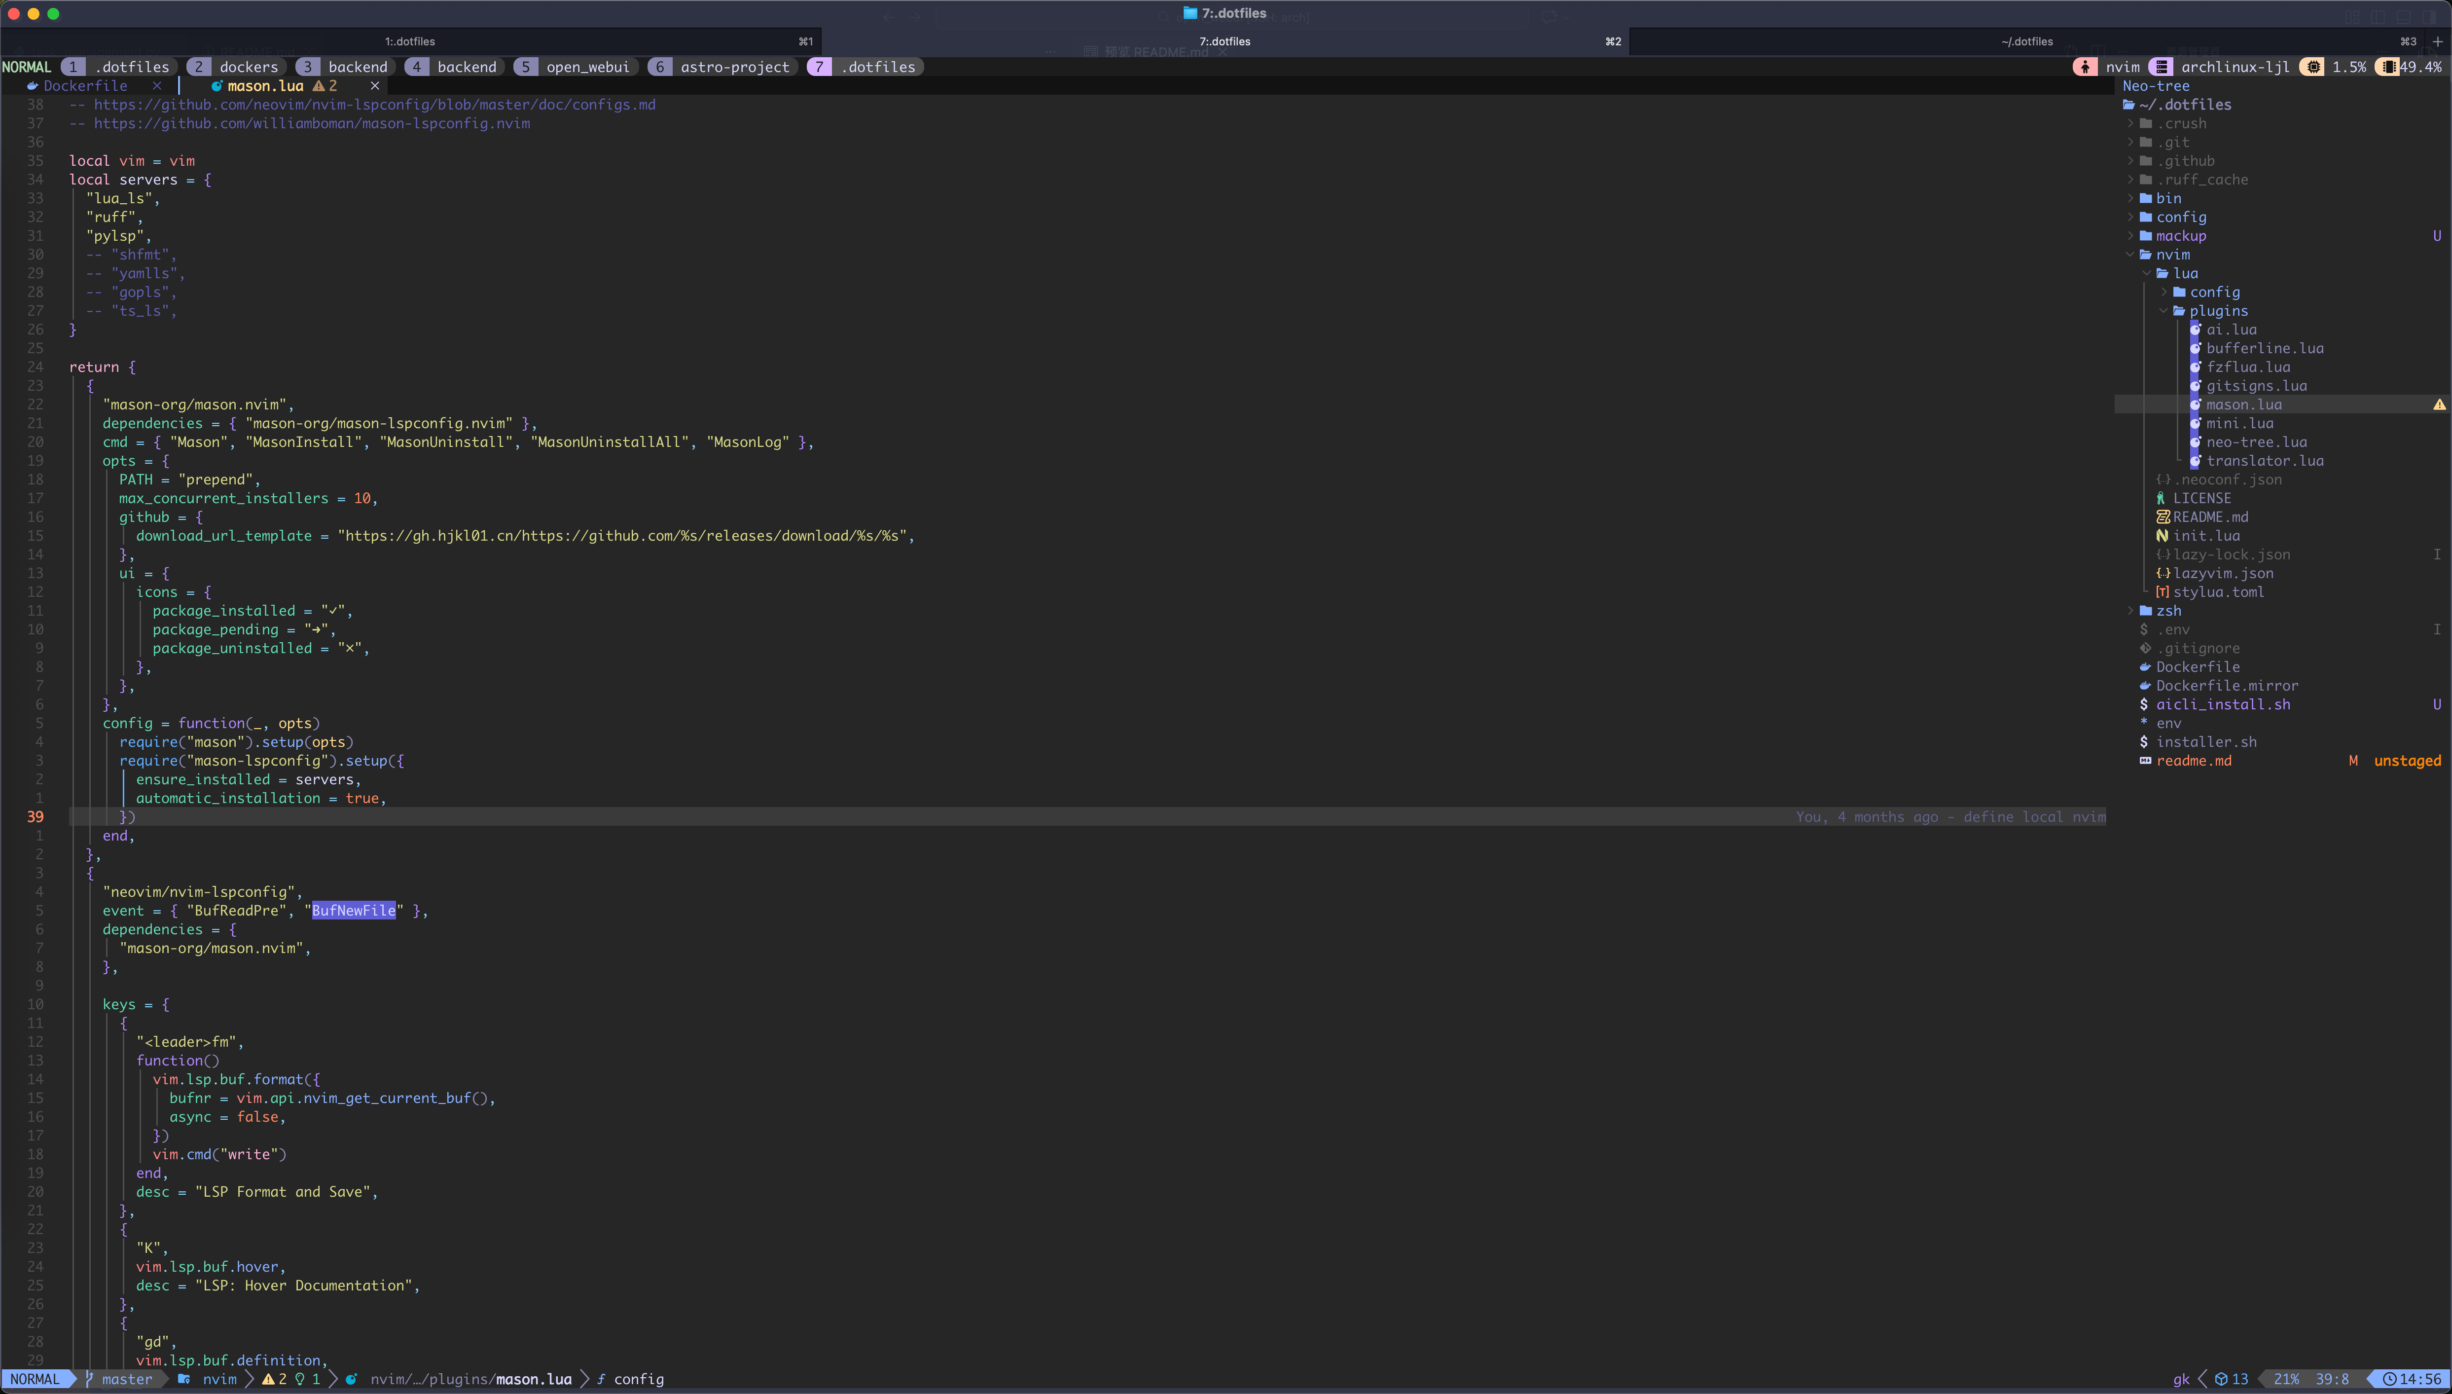Click the init.lua Neovim icon in tree

coord(2162,536)
